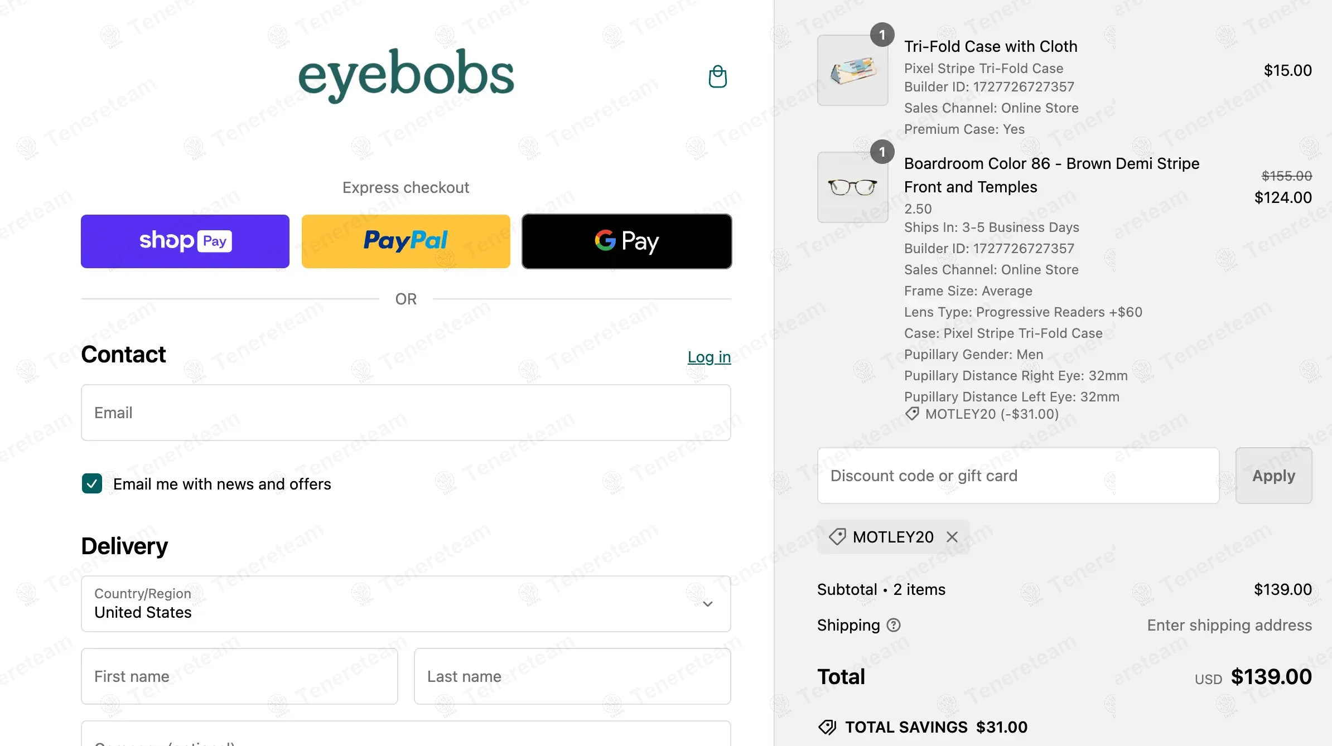
Task: Click into the First name field
Action: 239,676
